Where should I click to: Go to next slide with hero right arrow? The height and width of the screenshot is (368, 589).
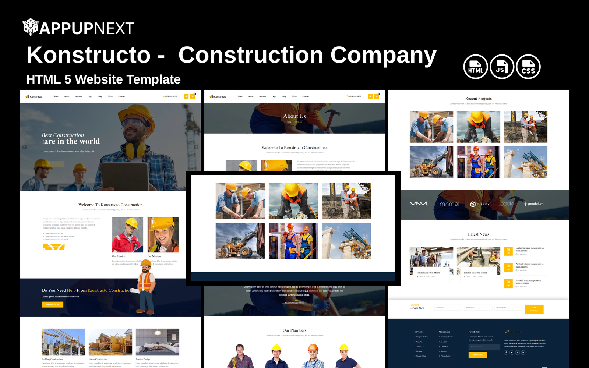(196, 147)
